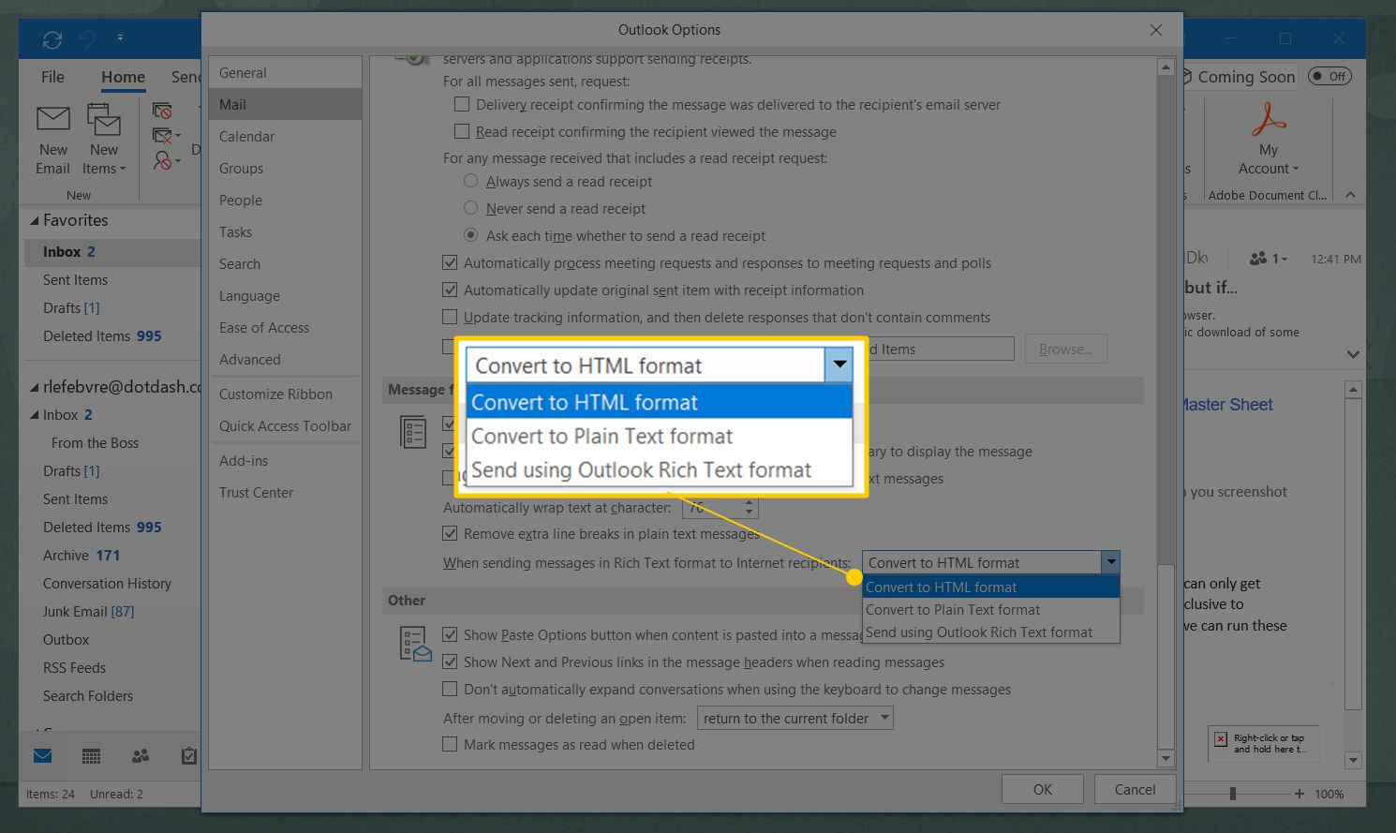Open the Advanced options category
This screenshot has height=833, width=1396.
tap(285, 359)
